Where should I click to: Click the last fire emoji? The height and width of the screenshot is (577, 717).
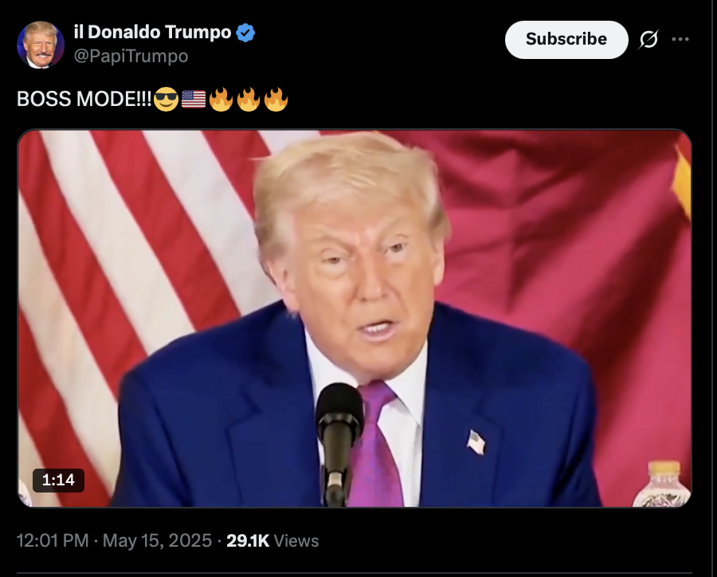276,100
